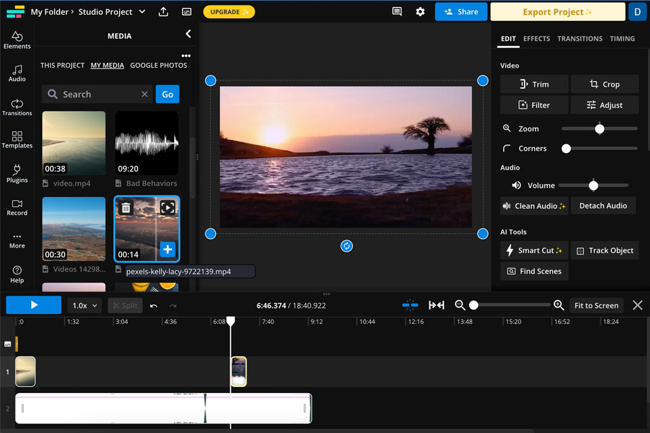This screenshot has height=433, width=650.
Task: Click the Track Object button
Action: (605, 250)
